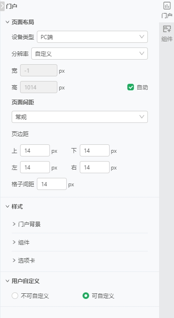This screenshot has width=174, height=318.
Task: Collapse the 用户自定义 section chevron
Action: [x=7, y=281]
